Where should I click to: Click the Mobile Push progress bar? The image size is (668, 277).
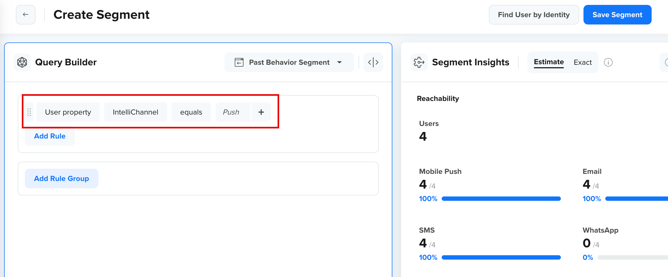[x=501, y=199]
